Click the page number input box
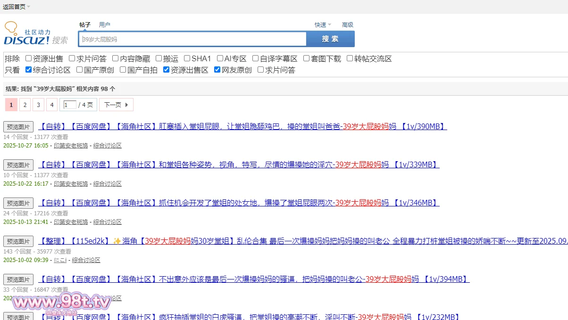568x320 pixels. point(69,105)
